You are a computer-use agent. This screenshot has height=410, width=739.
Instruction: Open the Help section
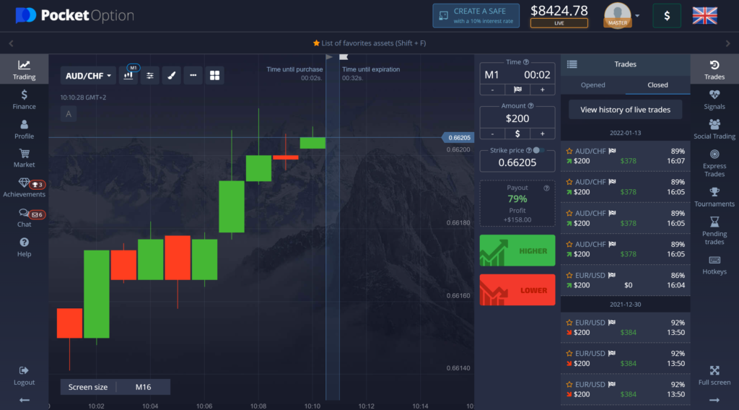point(24,247)
